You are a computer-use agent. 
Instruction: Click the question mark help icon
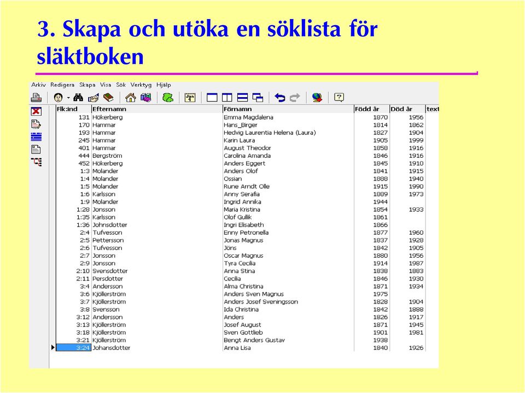[x=339, y=98]
